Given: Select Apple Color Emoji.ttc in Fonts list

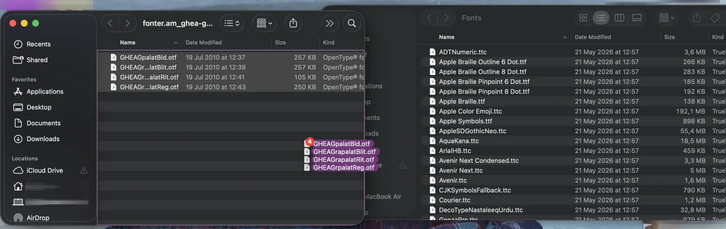Looking at the screenshot, I should pos(572,111).
